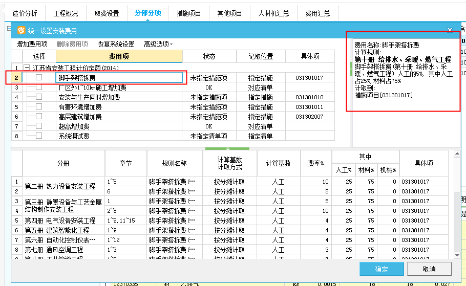Viewport: 466px width, 286px height.
Task: Enable the 安装与生产同时增加费 checkbox
Action: coord(39,97)
